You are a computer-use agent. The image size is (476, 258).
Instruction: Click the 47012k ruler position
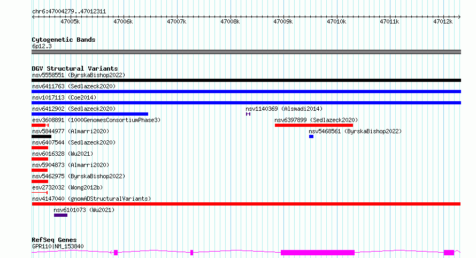[443, 21]
